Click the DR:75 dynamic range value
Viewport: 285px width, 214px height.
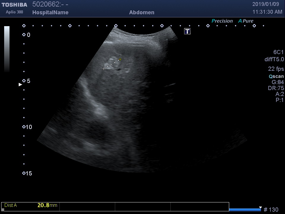click(x=276, y=88)
